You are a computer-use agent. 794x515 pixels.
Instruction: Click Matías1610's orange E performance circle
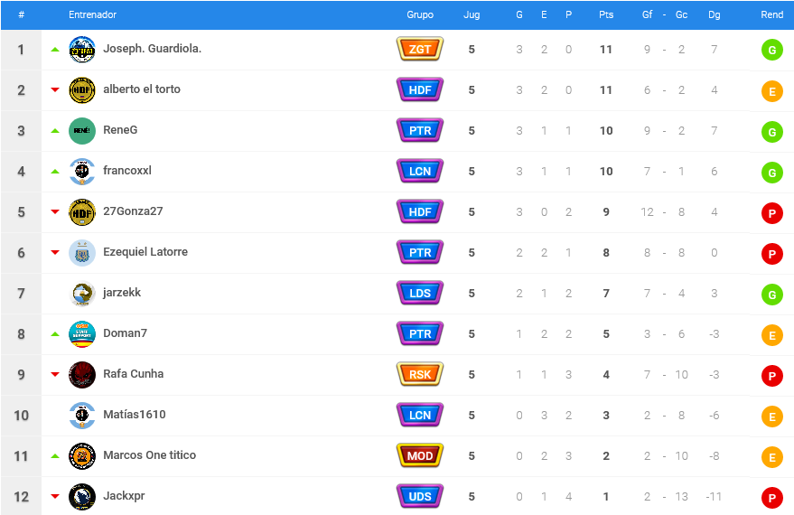coord(771,417)
